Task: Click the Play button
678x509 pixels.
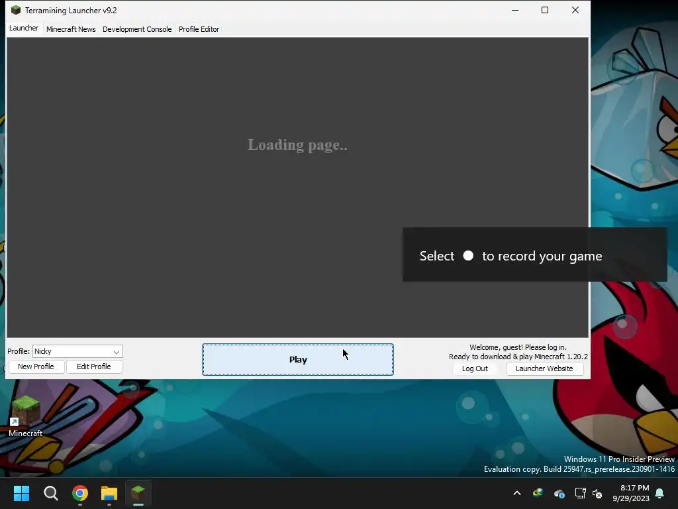Action: click(x=298, y=360)
